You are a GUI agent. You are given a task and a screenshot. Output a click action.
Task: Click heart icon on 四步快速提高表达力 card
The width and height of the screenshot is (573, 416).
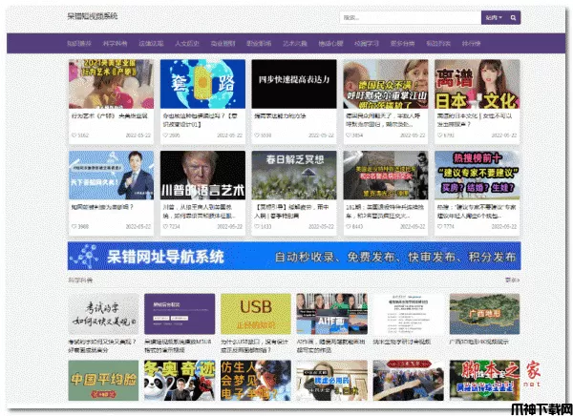256,135
